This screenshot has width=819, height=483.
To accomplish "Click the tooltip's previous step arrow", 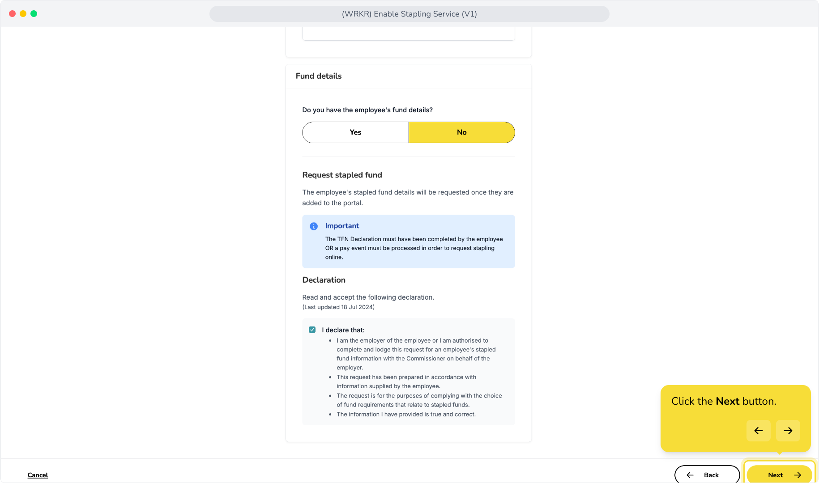I will (x=758, y=431).
